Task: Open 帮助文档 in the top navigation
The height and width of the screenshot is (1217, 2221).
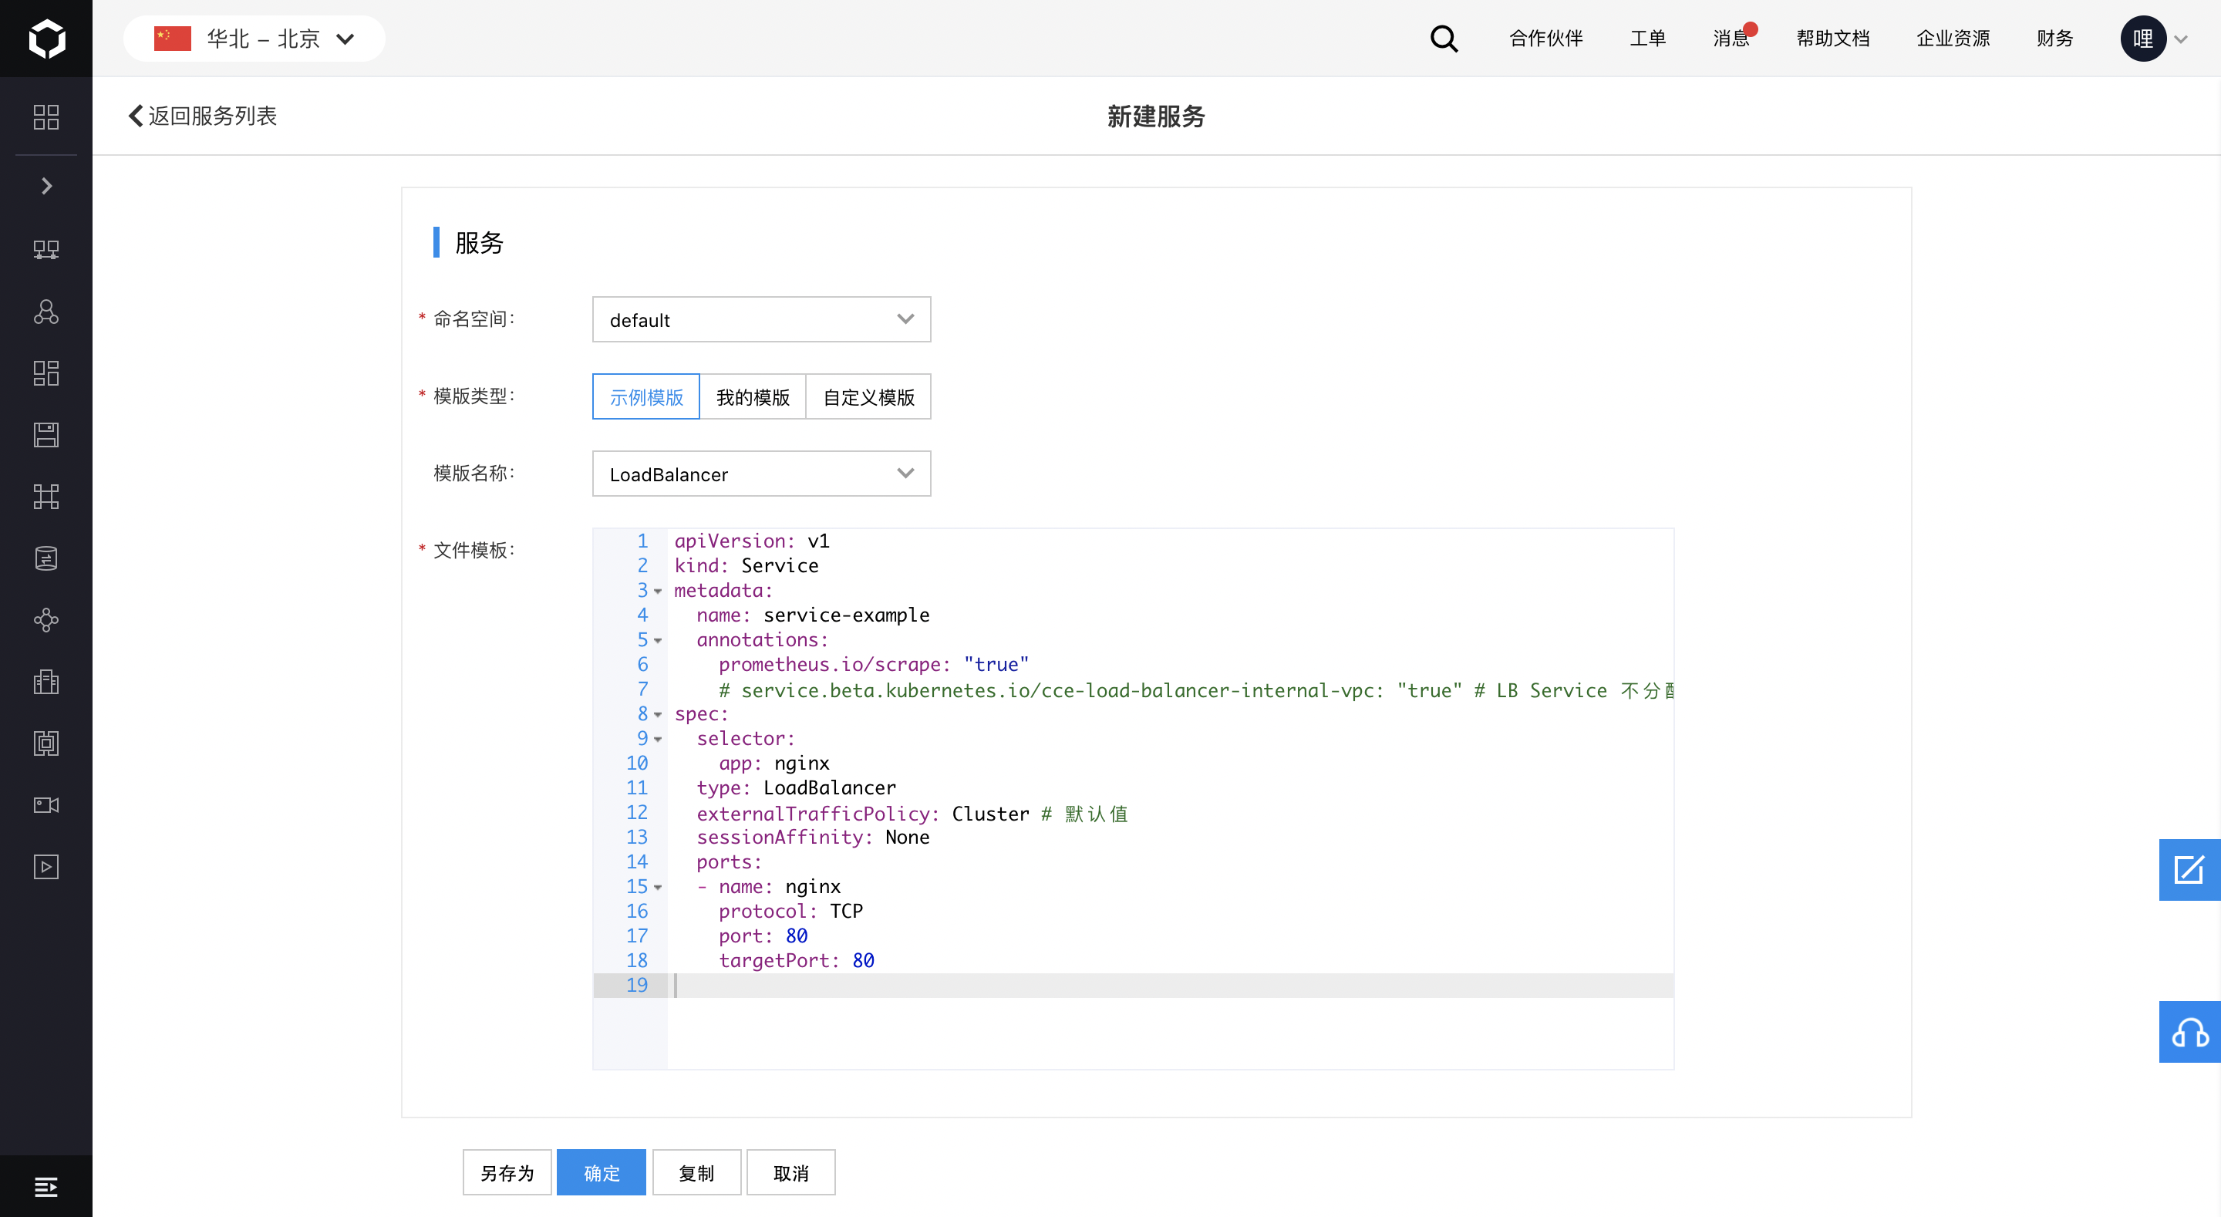Action: click(1833, 39)
